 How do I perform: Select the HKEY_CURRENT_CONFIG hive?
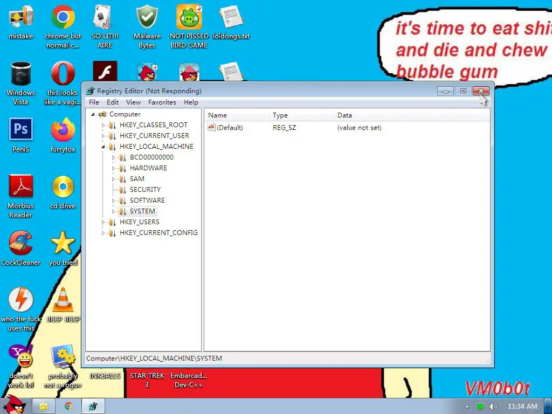click(x=158, y=233)
